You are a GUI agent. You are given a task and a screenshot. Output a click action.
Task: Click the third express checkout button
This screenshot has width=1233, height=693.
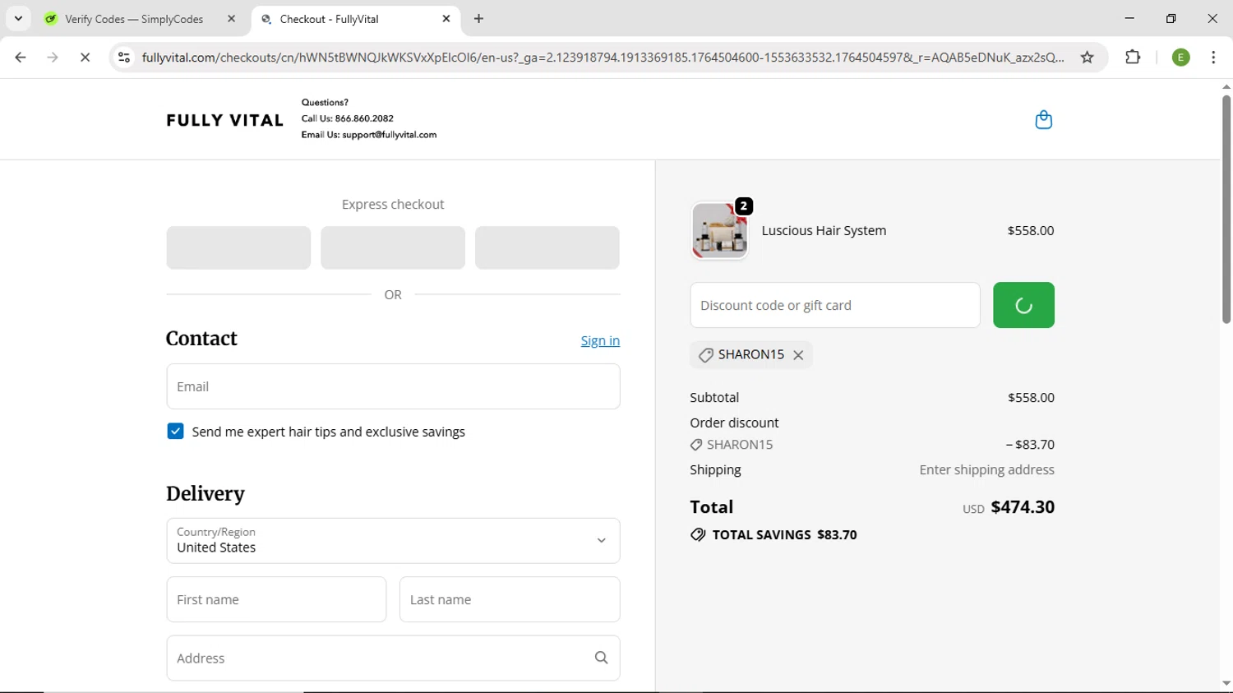pyautogui.click(x=547, y=247)
